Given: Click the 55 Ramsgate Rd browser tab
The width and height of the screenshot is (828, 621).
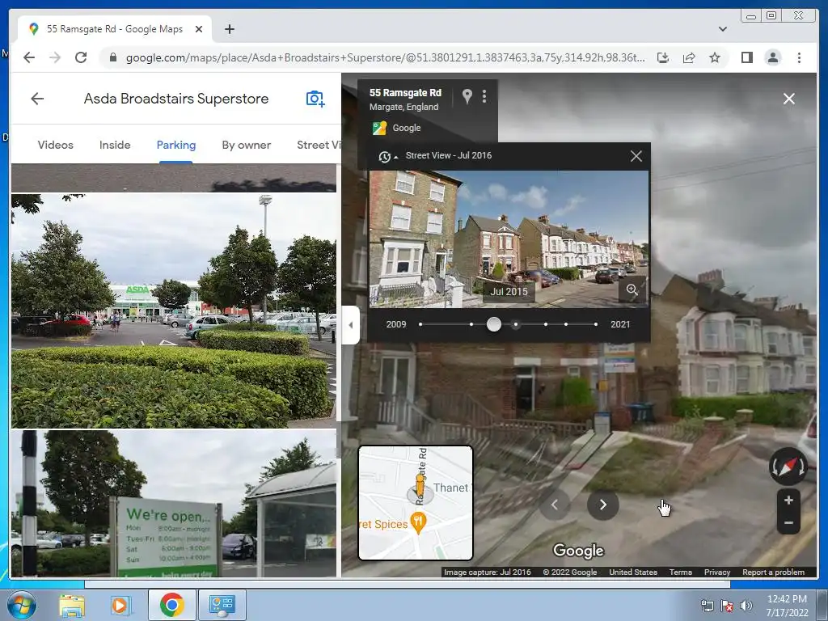Looking at the screenshot, I should 115,29.
